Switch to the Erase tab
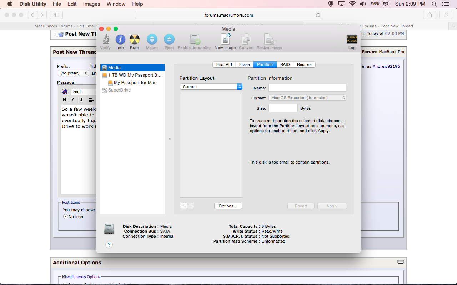457x285 pixels. tap(245, 64)
